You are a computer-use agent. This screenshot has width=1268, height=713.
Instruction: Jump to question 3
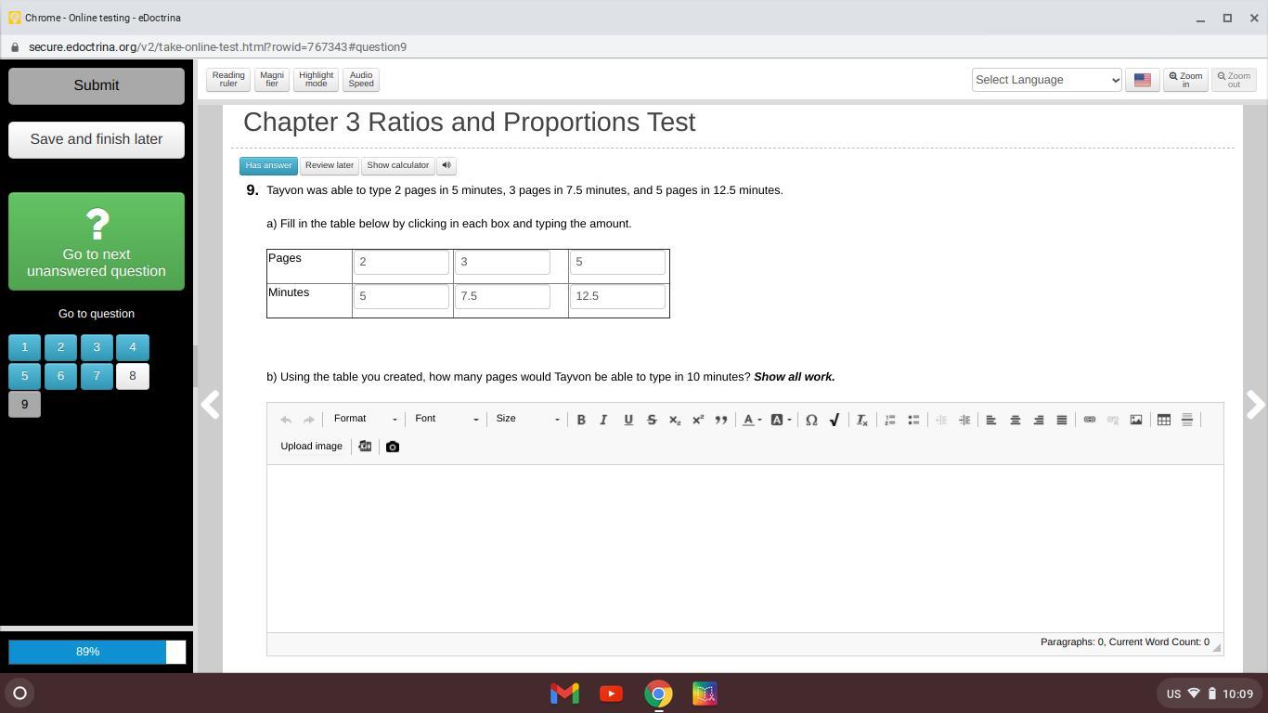(97, 347)
